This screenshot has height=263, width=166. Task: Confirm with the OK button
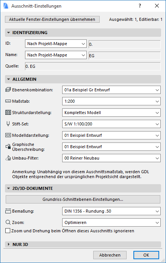pos(146,255)
